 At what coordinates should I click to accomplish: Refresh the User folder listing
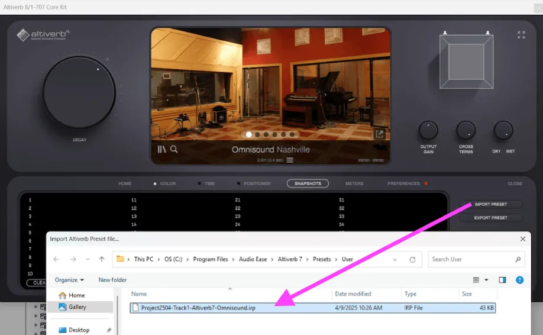click(x=412, y=259)
